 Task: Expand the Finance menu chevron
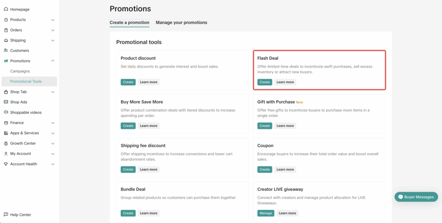pos(53,123)
